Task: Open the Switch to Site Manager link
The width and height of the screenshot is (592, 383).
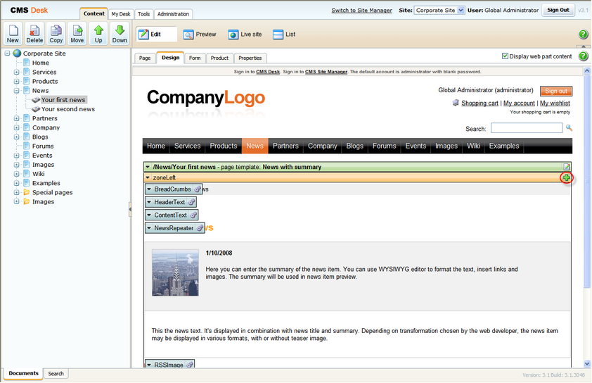Action: [361, 10]
